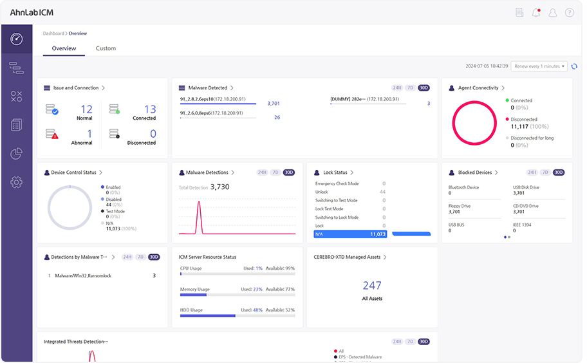Select 7D range in Blocked Devices panel

545,172
